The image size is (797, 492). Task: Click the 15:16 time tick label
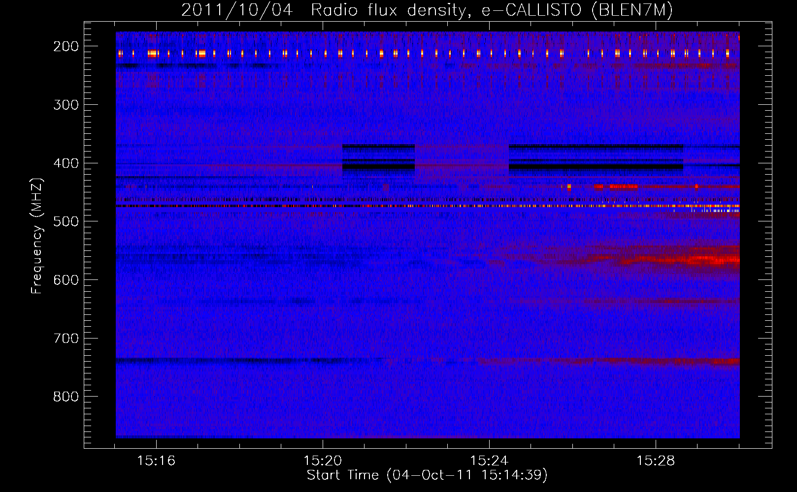pyautogui.click(x=156, y=461)
